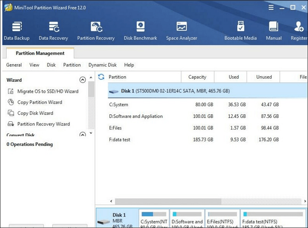Screen dimensions: 308x228
Task: Start the Disk Benchmark tool
Action: pos(140,30)
